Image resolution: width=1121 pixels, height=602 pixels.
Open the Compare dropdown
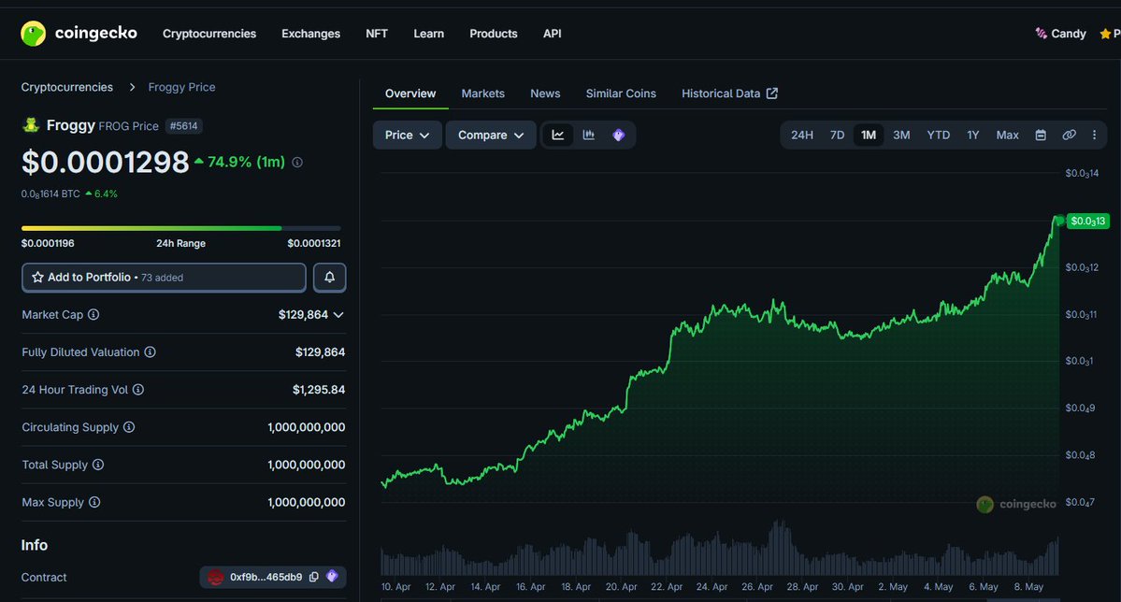click(x=491, y=136)
